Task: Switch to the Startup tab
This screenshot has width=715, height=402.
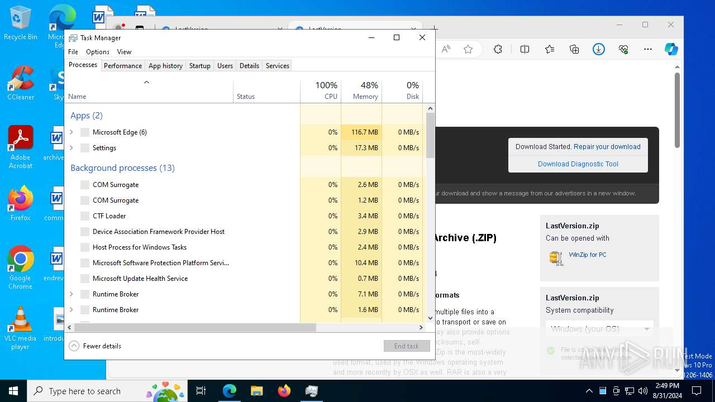Action: (x=199, y=66)
